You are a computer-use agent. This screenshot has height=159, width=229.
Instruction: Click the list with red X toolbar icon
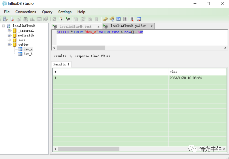[132, 19]
